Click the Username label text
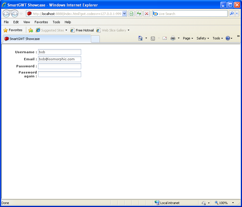This screenshot has height=207, width=242. click(26, 52)
